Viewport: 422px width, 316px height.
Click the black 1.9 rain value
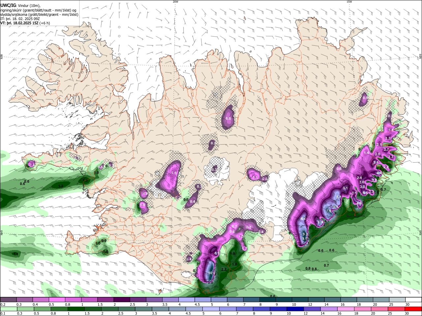tap(232, 254)
